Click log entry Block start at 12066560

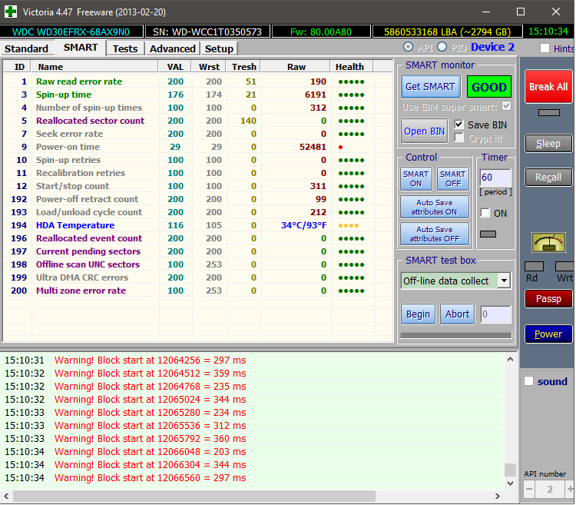pos(151,478)
